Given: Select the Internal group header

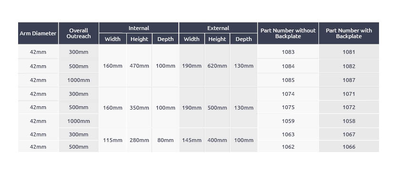Looking at the screenshot, I should (x=139, y=28).
